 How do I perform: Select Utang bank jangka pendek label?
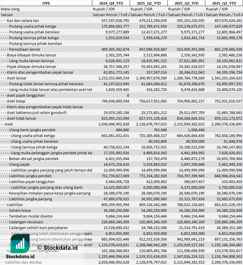coord(32,130)
